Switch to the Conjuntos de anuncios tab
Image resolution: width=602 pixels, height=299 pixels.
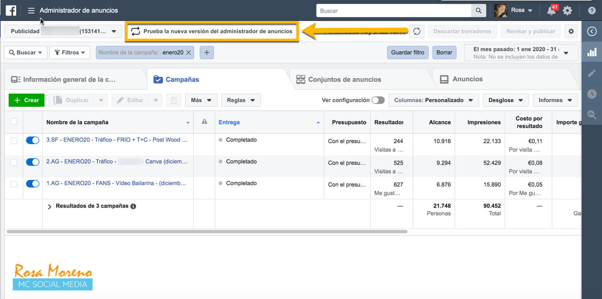click(344, 79)
